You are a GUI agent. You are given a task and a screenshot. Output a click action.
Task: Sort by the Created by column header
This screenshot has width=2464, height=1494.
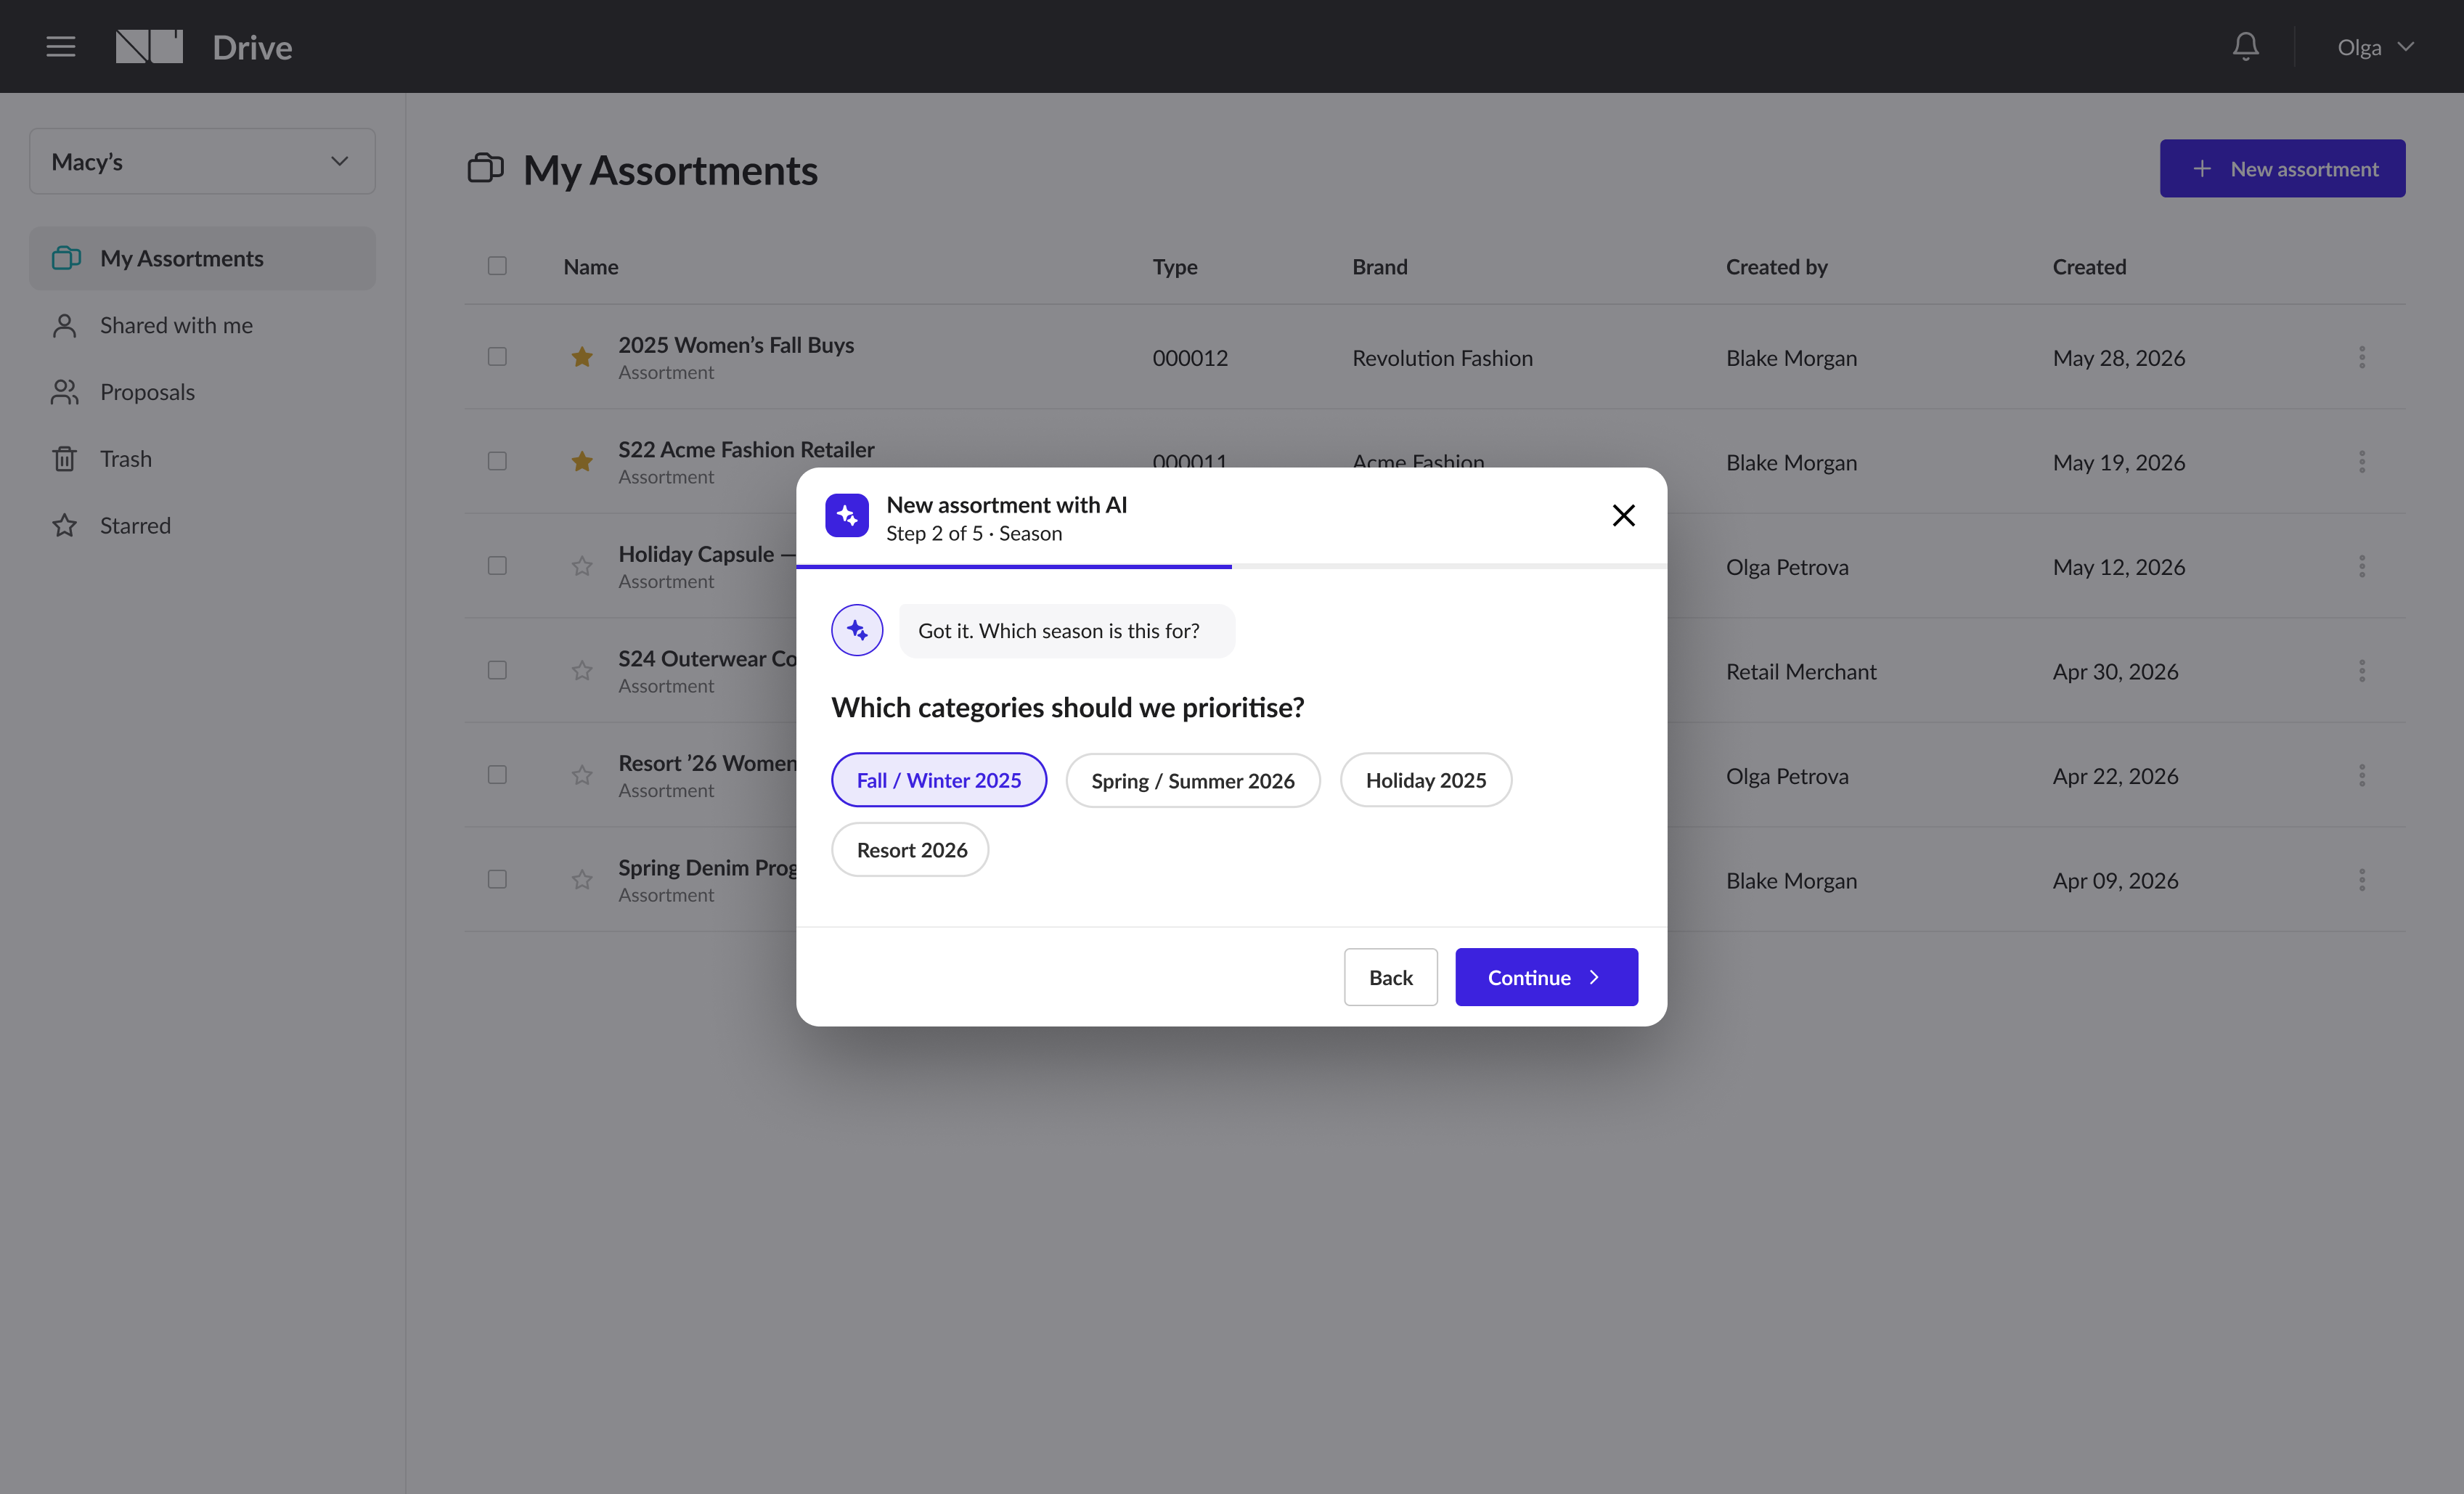pos(1776,266)
